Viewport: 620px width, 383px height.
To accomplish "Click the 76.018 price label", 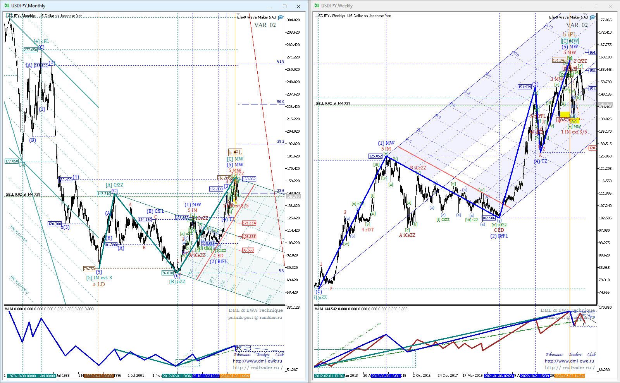I will [167, 273].
